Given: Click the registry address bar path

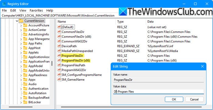Looking at the screenshot, I should (58, 15).
